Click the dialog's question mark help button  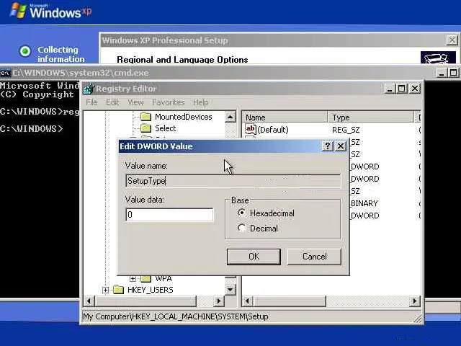328,146
